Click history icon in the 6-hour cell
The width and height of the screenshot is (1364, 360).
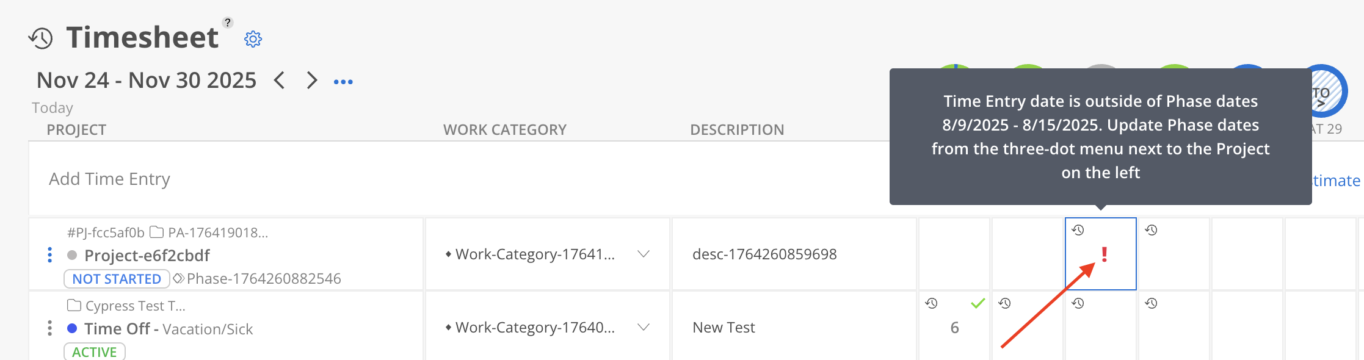932,303
